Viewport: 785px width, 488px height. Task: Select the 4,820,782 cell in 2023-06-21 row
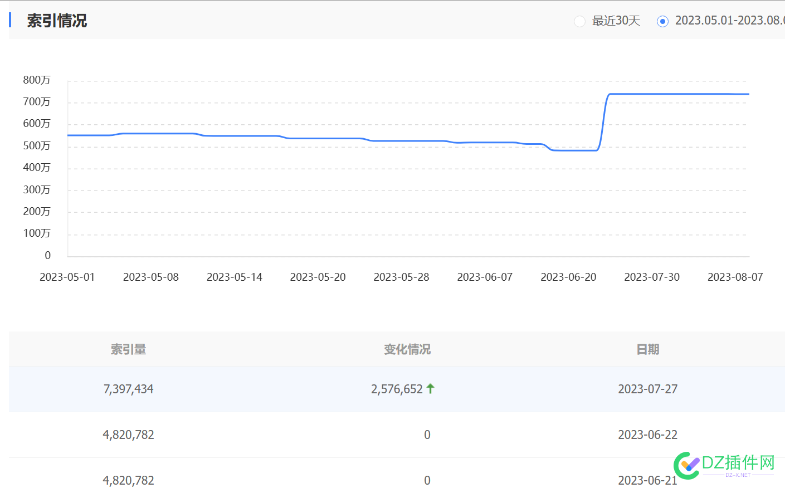[x=129, y=480]
